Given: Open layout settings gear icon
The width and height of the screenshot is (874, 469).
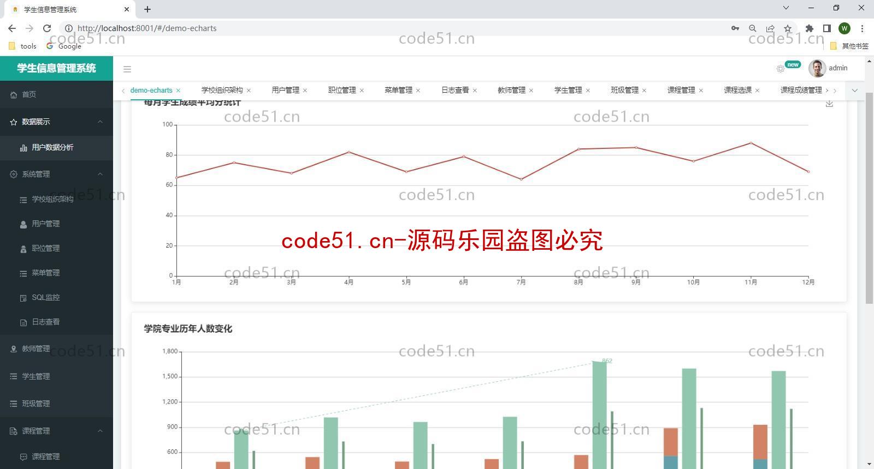Looking at the screenshot, I should (780, 69).
